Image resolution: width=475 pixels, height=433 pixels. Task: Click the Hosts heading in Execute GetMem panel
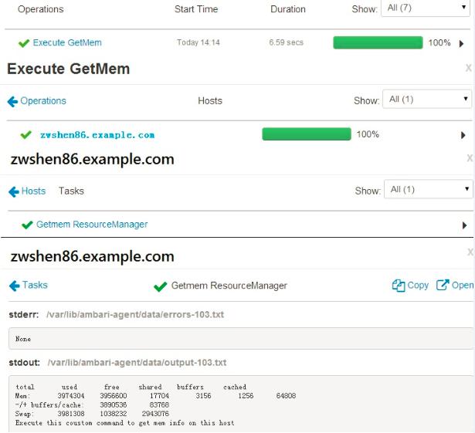tap(210, 101)
